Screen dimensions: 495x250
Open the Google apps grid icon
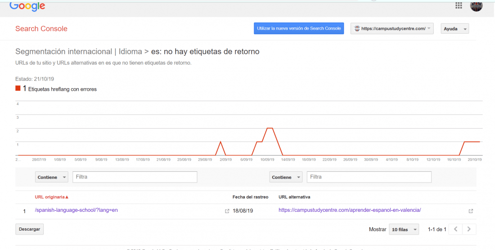click(x=459, y=5)
